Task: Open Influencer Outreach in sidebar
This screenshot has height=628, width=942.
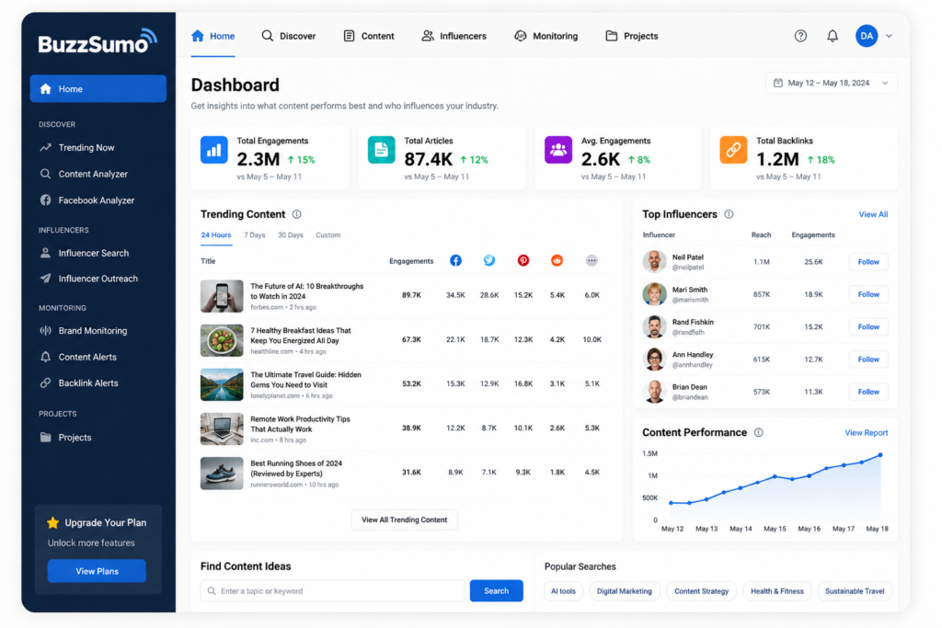Action: tap(98, 279)
